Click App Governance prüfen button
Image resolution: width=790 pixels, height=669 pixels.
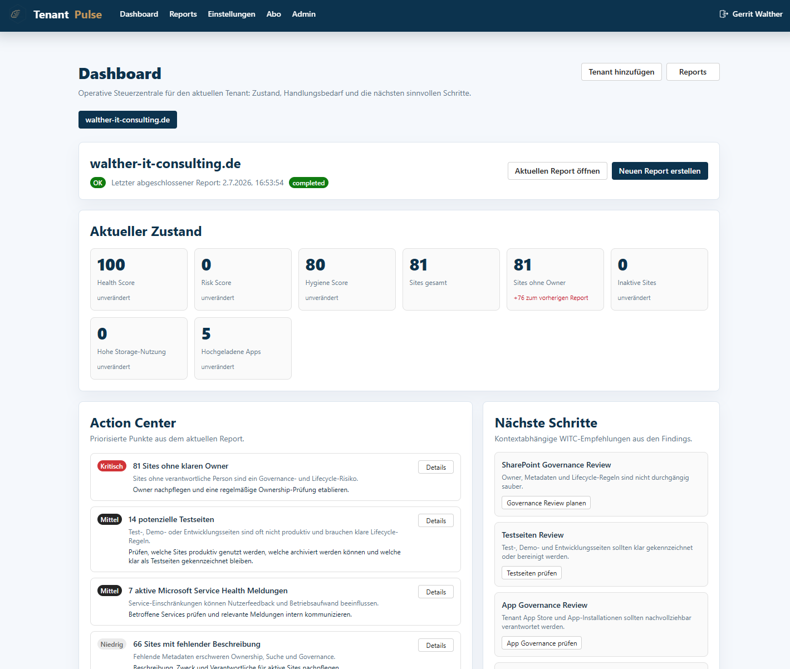tap(542, 643)
